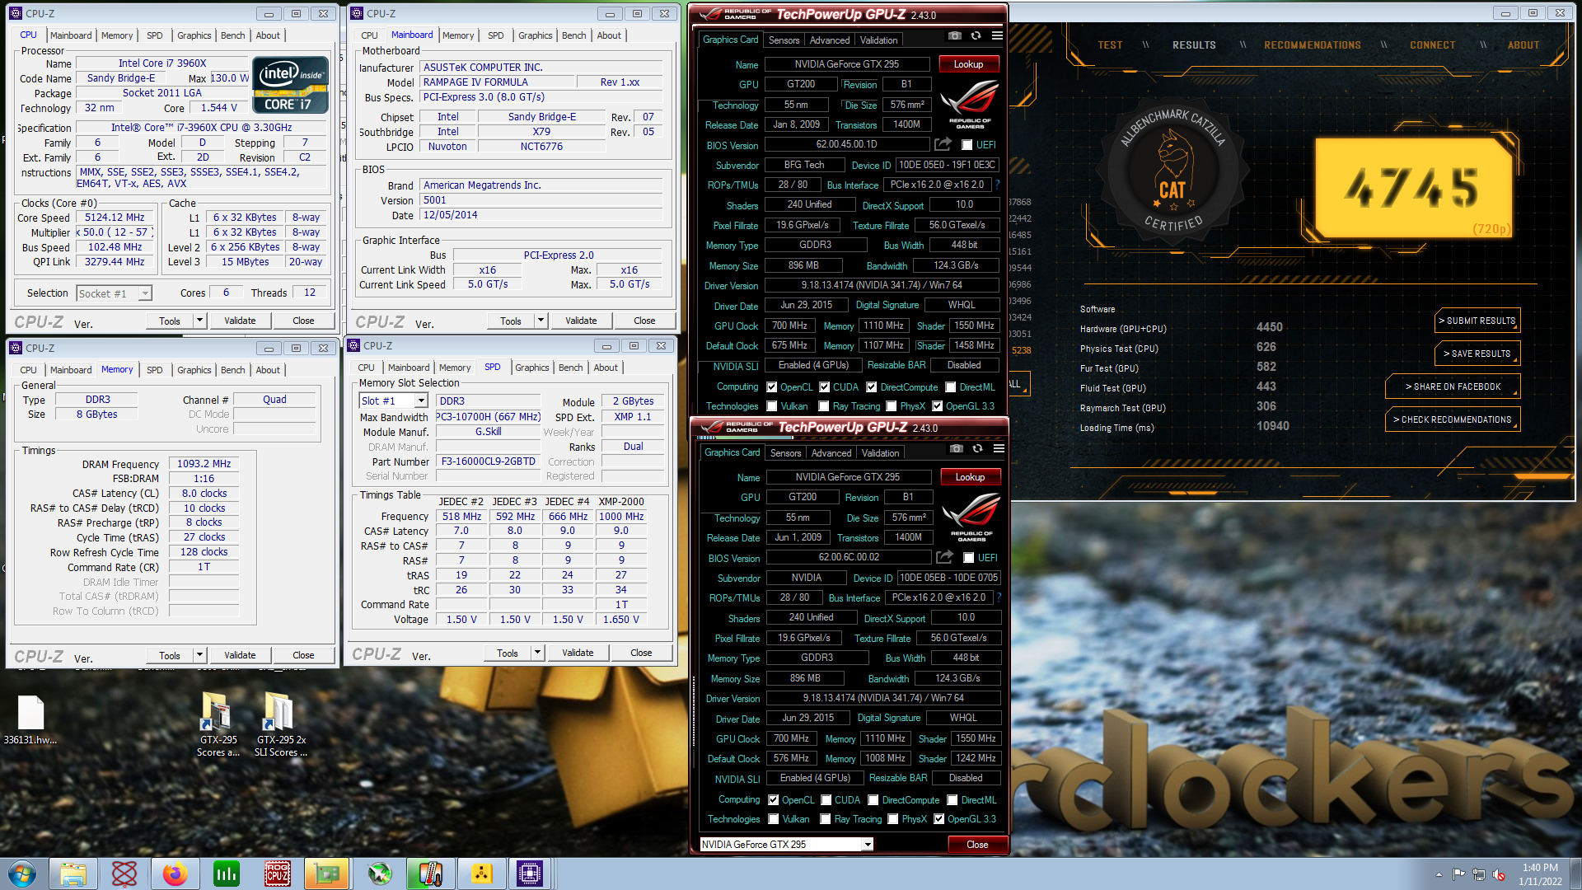Click bus interface question mark in upper GPU-Z
Image resolution: width=1582 pixels, height=890 pixels.
pyautogui.click(x=997, y=185)
